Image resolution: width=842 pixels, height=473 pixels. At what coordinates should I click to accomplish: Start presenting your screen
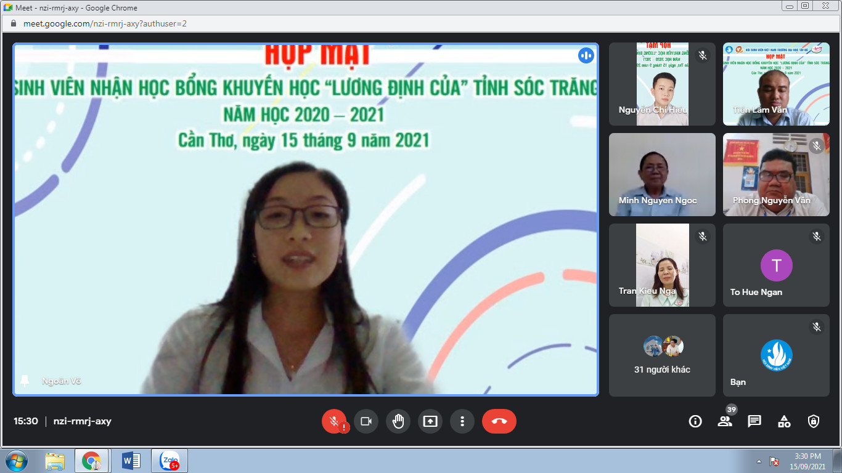430,421
